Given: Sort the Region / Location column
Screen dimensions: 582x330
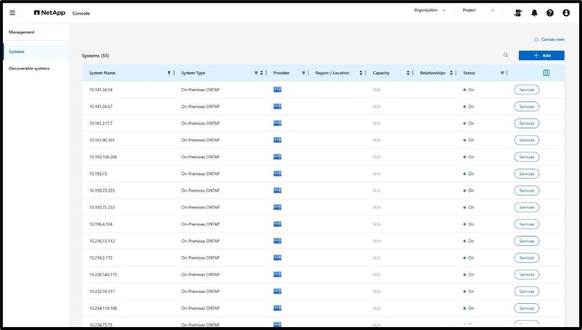Looking at the screenshot, I should 361,73.
